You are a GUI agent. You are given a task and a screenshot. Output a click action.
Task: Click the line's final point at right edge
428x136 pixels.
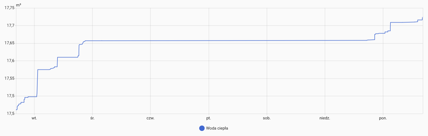[x=422, y=18]
